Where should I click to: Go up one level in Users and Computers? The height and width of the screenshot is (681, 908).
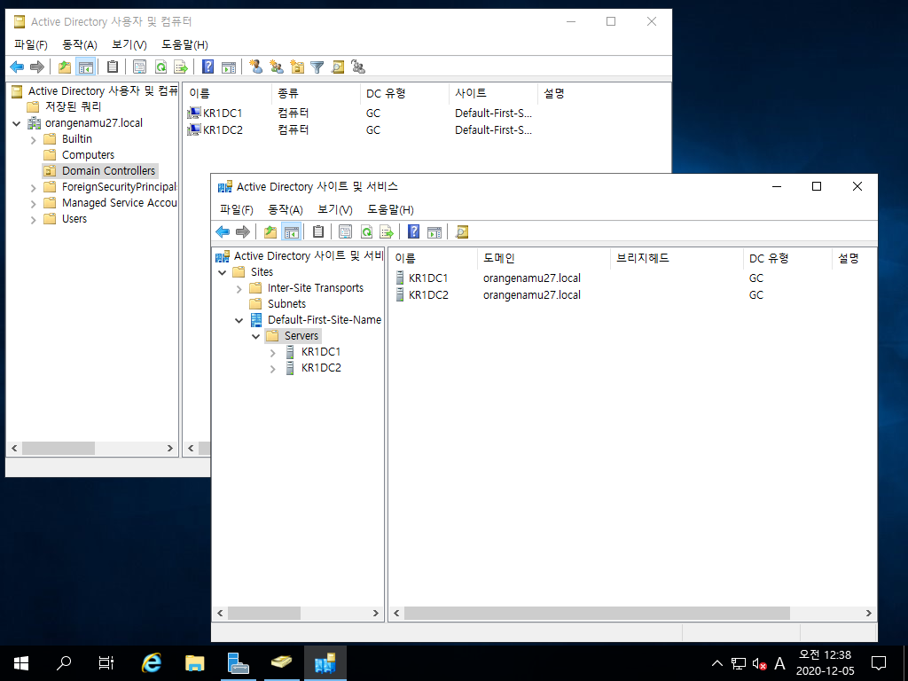click(65, 67)
